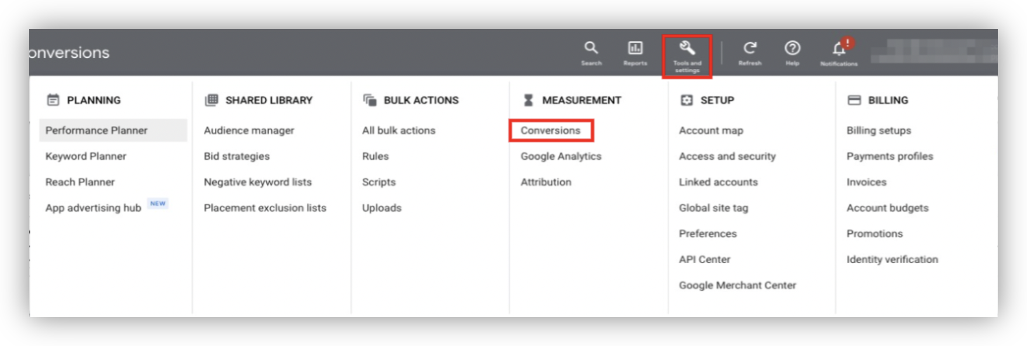
Task: Open Placement exclusion lists
Action: tap(265, 207)
